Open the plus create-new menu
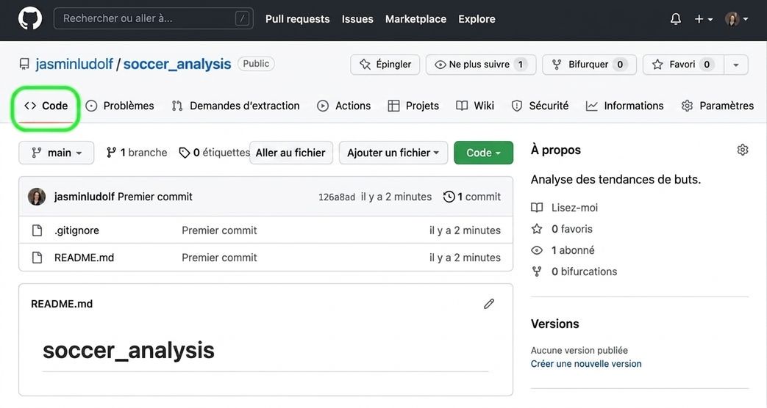The width and height of the screenshot is (767, 408). coord(704,19)
